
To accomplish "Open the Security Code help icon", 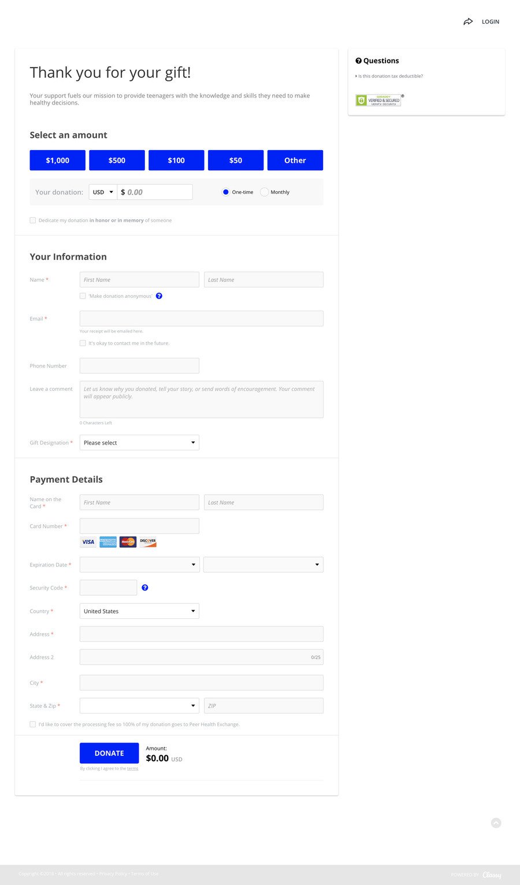I will tap(145, 588).
